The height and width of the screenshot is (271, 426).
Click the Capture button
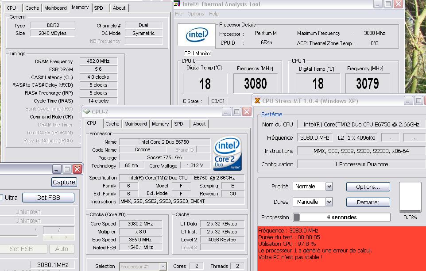64,182
